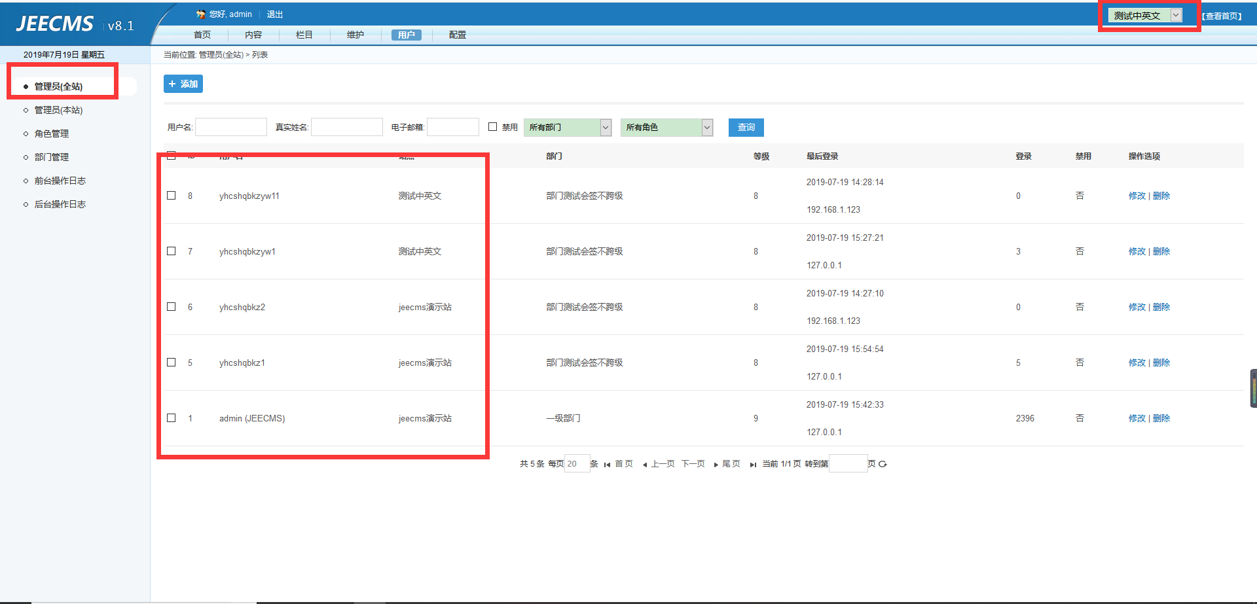This screenshot has height=604, width=1257.
Task: Click the 转到第 page-jump input field
Action: tap(848, 464)
